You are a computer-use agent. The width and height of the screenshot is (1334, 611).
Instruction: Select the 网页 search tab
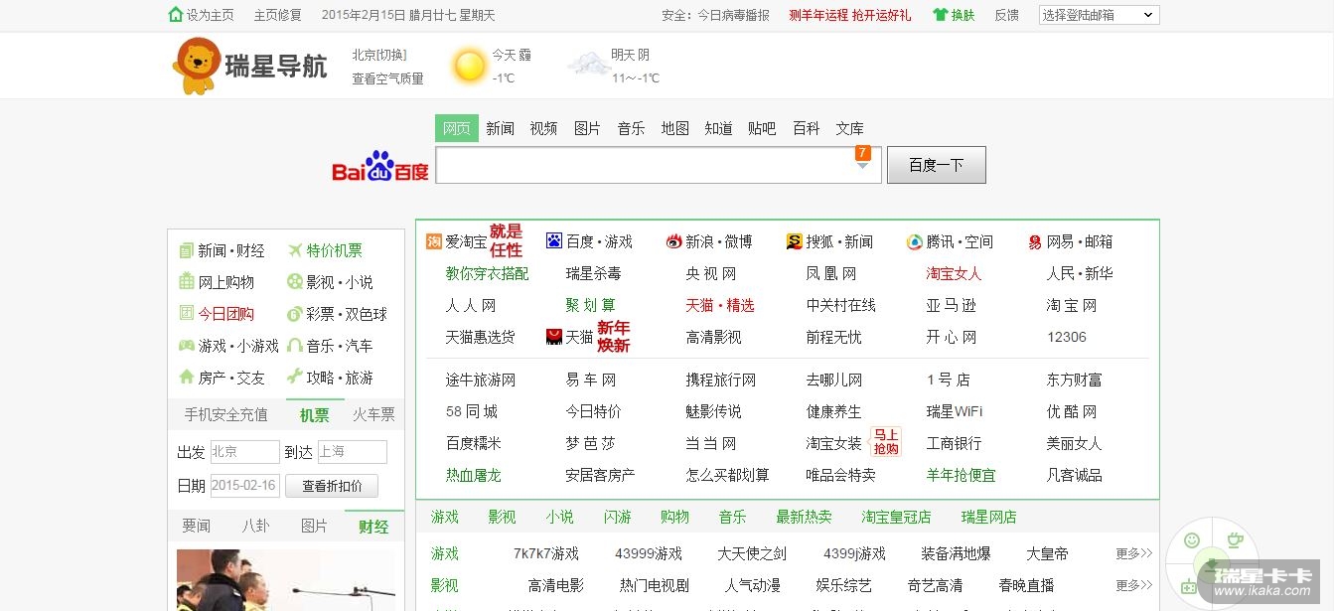[457, 128]
